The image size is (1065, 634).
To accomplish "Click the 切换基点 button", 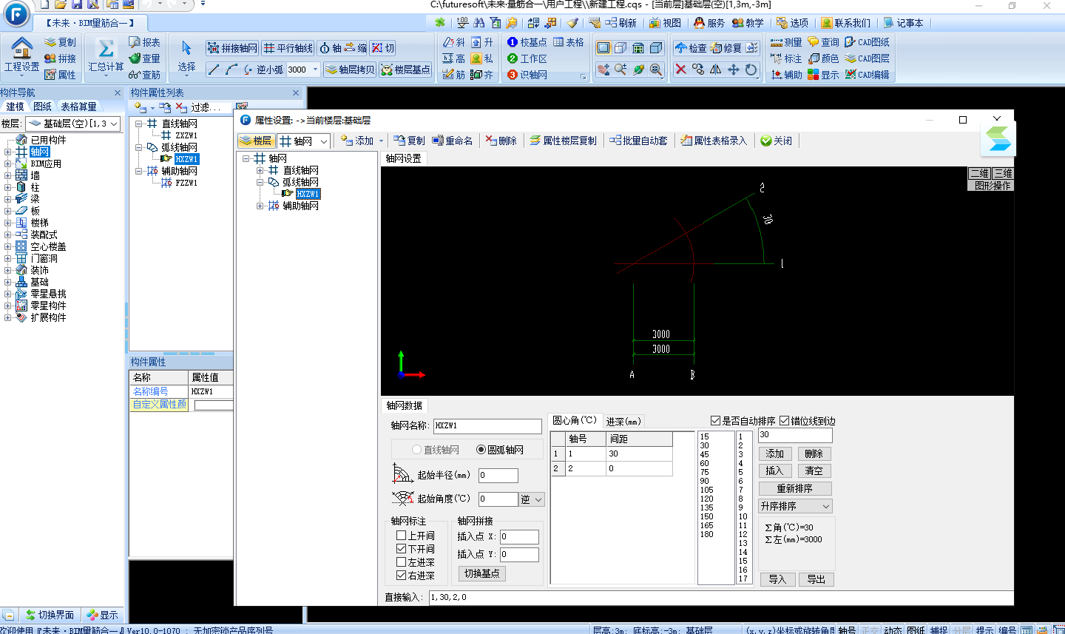I will click(482, 573).
